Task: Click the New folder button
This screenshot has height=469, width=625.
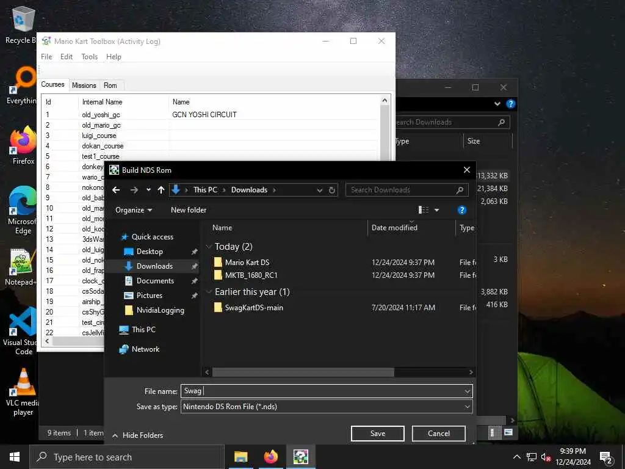Action: 189,210
